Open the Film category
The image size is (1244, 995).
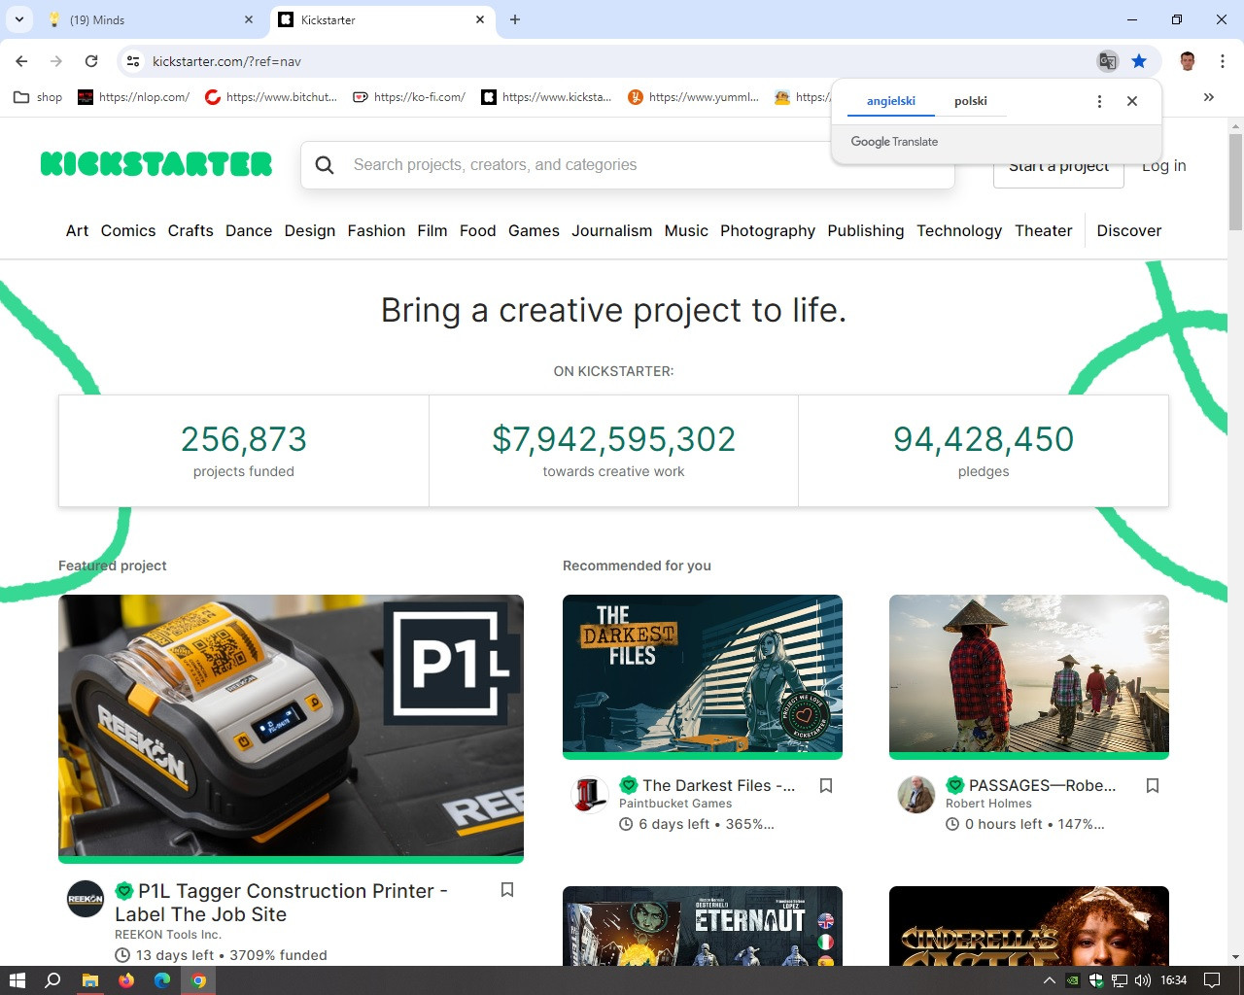point(432,230)
